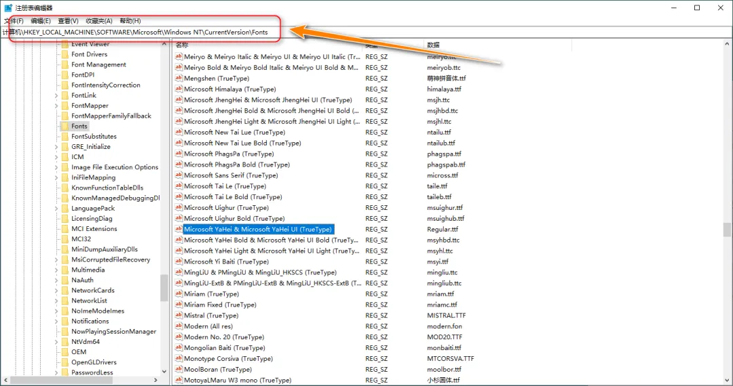Click the string icon for MoolBoran (TrueType)
733x386 pixels.
178,369
